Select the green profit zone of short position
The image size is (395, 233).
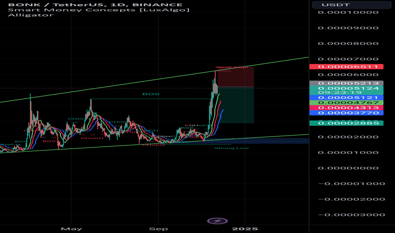(236, 105)
